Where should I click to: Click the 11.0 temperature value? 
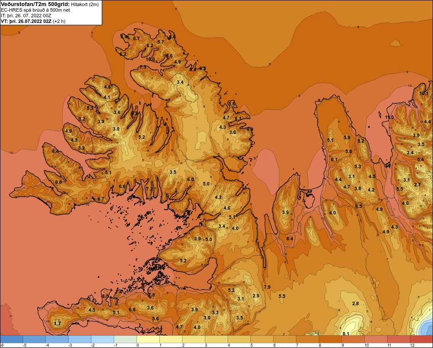coord(389,117)
